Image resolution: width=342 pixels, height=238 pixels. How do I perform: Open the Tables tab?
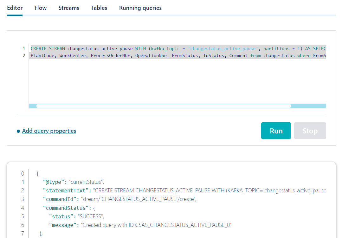point(99,8)
